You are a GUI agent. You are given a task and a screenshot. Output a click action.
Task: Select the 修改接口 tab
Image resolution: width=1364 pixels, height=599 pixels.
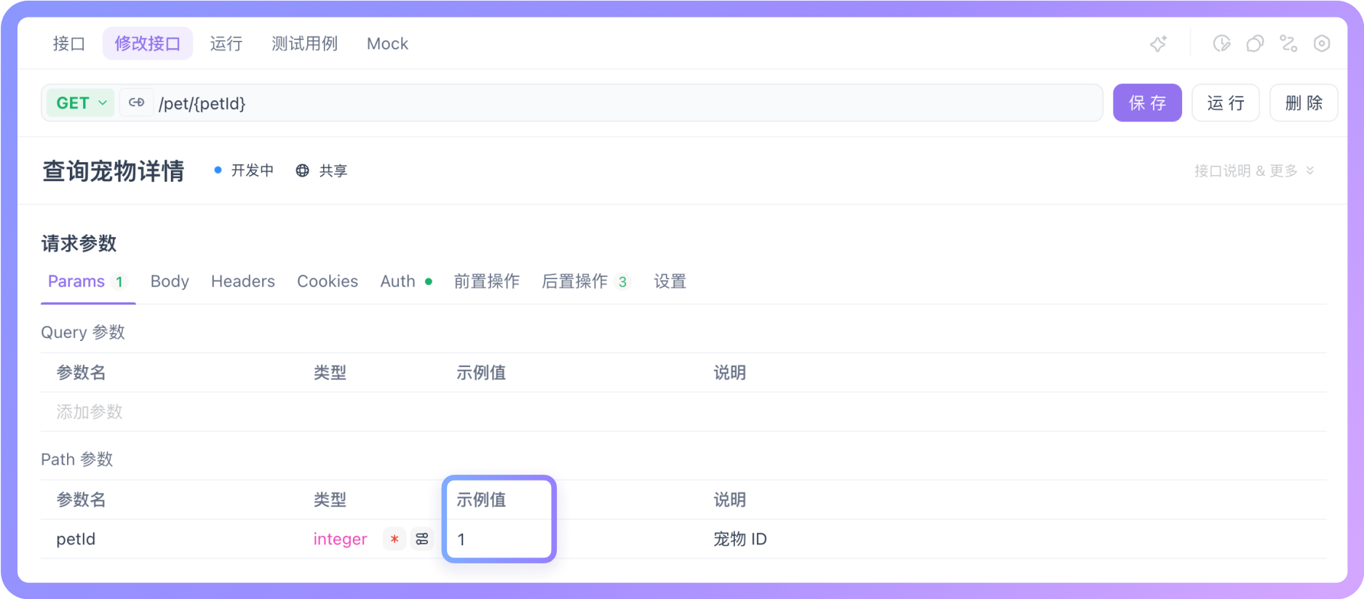tap(148, 44)
